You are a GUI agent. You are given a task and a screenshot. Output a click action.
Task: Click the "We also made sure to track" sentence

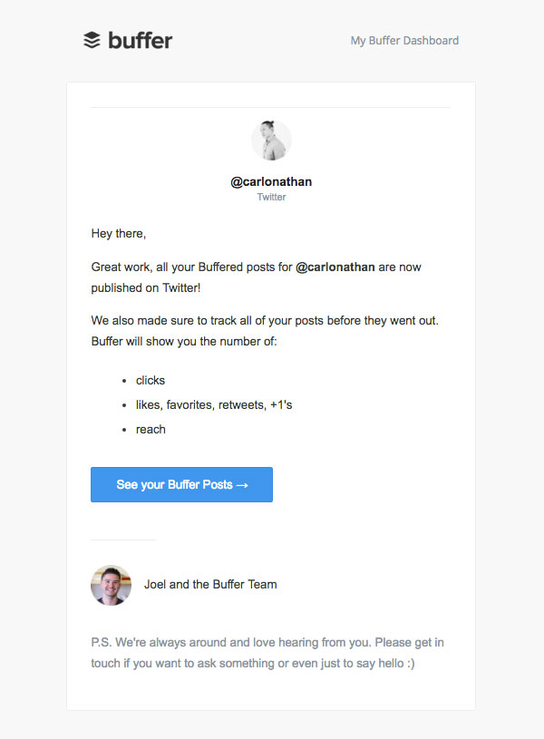coord(265,320)
